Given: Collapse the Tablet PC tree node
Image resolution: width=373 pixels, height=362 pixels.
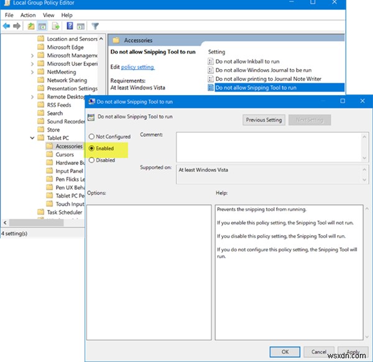Looking at the screenshot, I should tap(32, 138).
